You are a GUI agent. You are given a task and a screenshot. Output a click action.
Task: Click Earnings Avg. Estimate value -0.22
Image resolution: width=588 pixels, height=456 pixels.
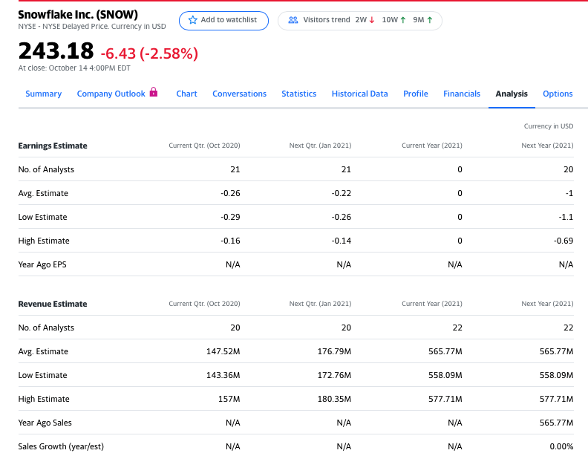click(342, 193)
